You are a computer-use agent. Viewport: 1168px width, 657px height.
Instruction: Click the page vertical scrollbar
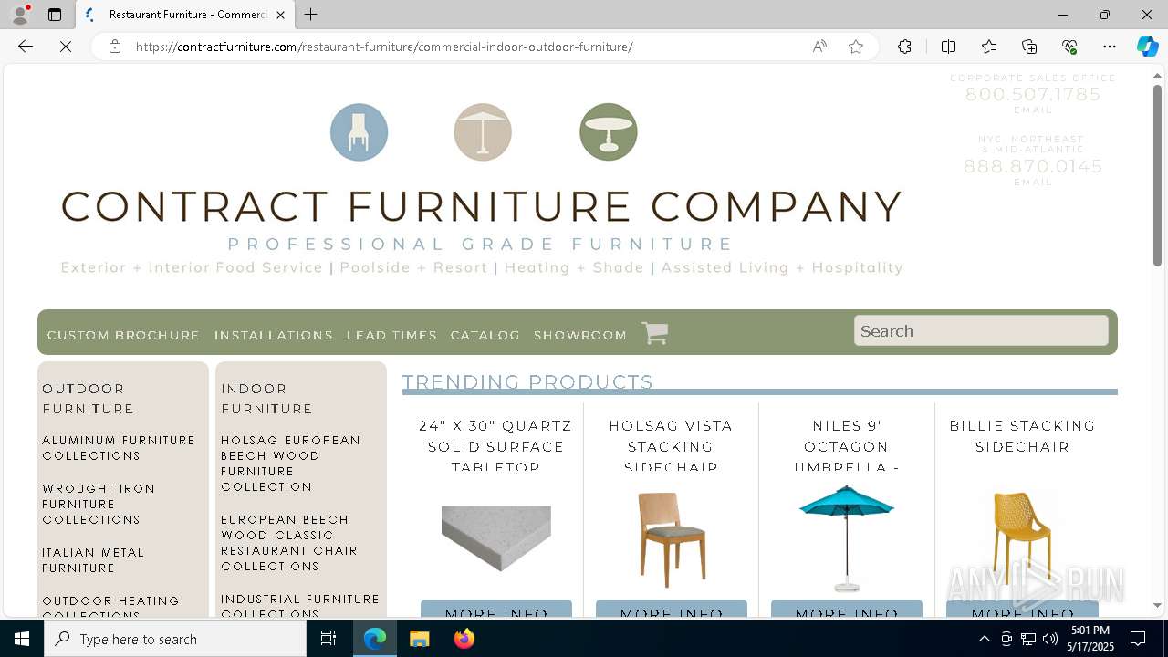[x=1157, y=338]
